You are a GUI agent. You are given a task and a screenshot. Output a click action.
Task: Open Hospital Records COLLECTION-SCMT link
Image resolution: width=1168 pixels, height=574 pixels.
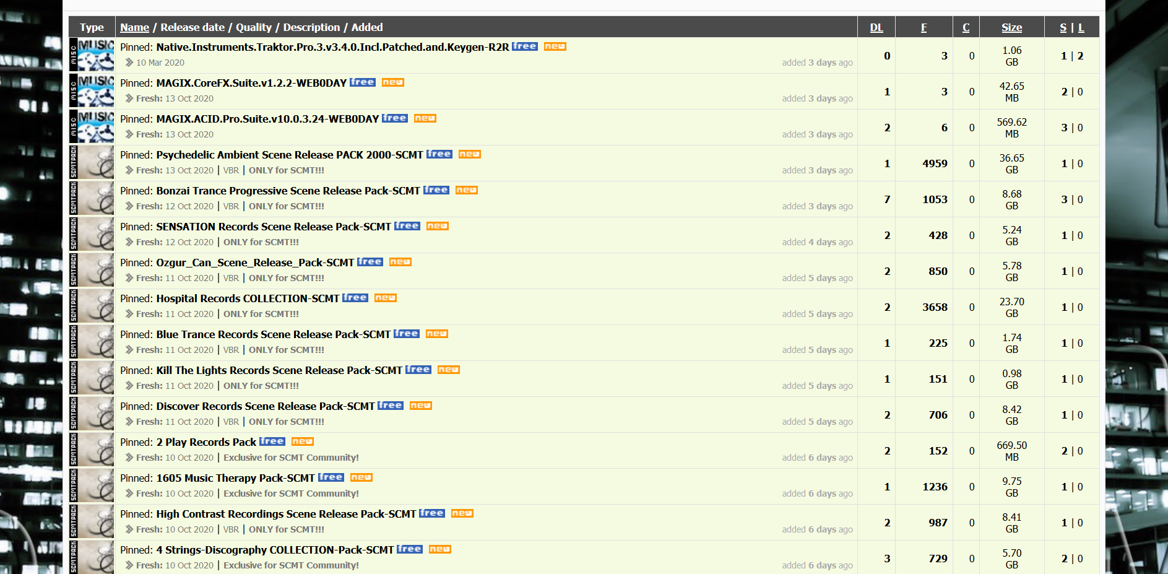248,298
